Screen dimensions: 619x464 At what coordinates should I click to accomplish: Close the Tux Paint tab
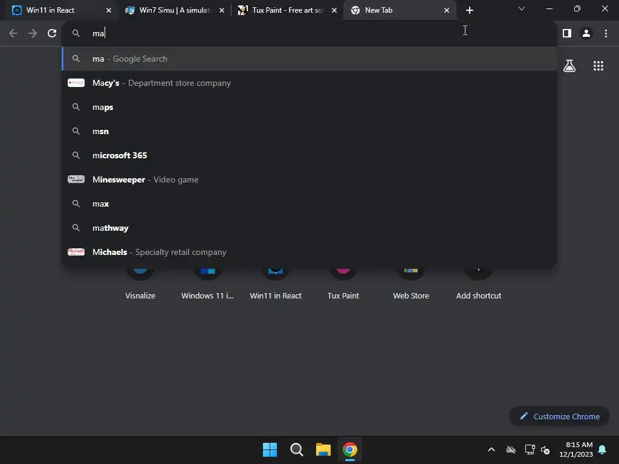coord(334,10)
